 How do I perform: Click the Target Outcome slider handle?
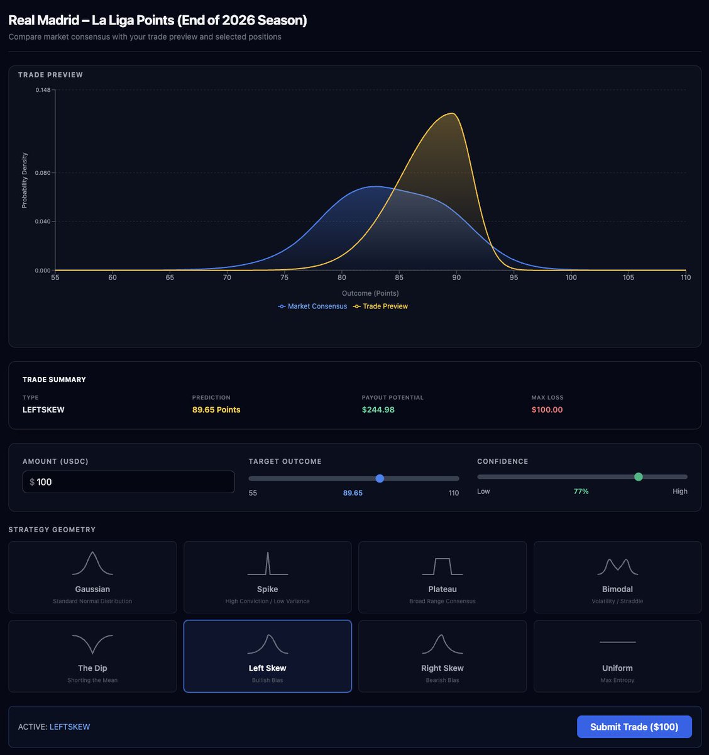380,478
